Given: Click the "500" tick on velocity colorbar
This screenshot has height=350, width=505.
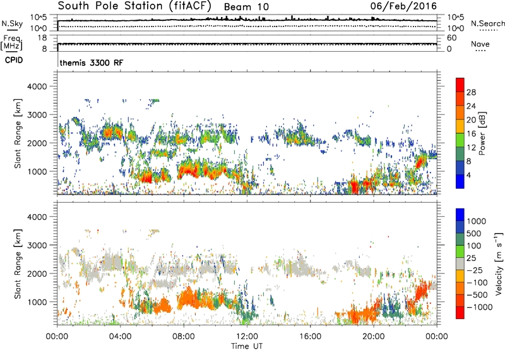Looking at the screenshot, I should pos(474,233).
